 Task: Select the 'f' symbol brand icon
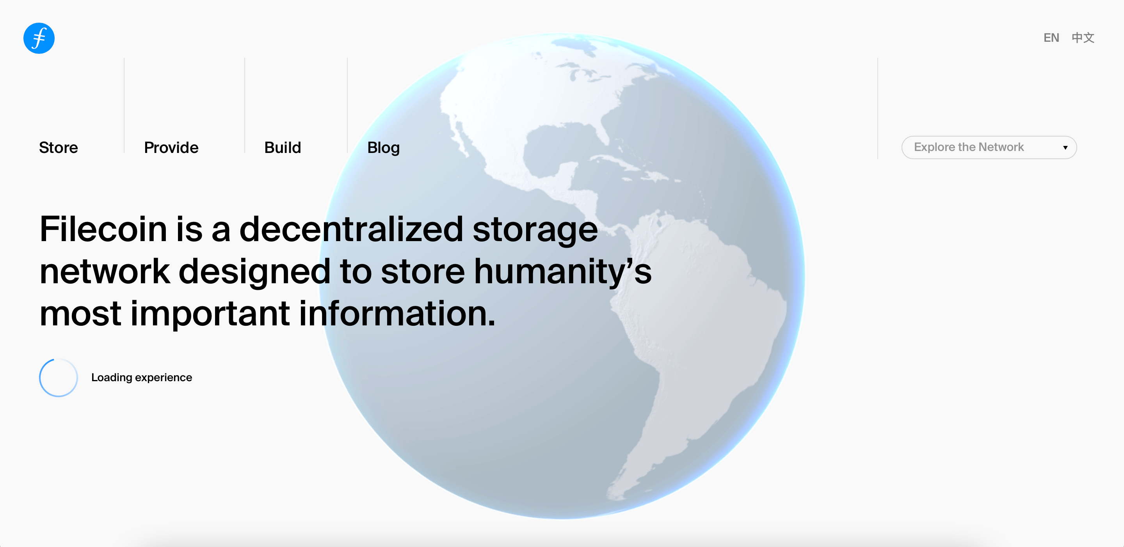click(39, 37)
